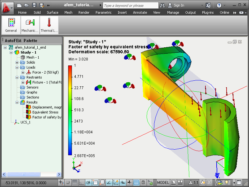
Task: Select the Sections folder
Action: tap(33, 97)
